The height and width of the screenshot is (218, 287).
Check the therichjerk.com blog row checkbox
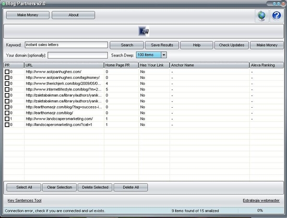tap(7, 84)
